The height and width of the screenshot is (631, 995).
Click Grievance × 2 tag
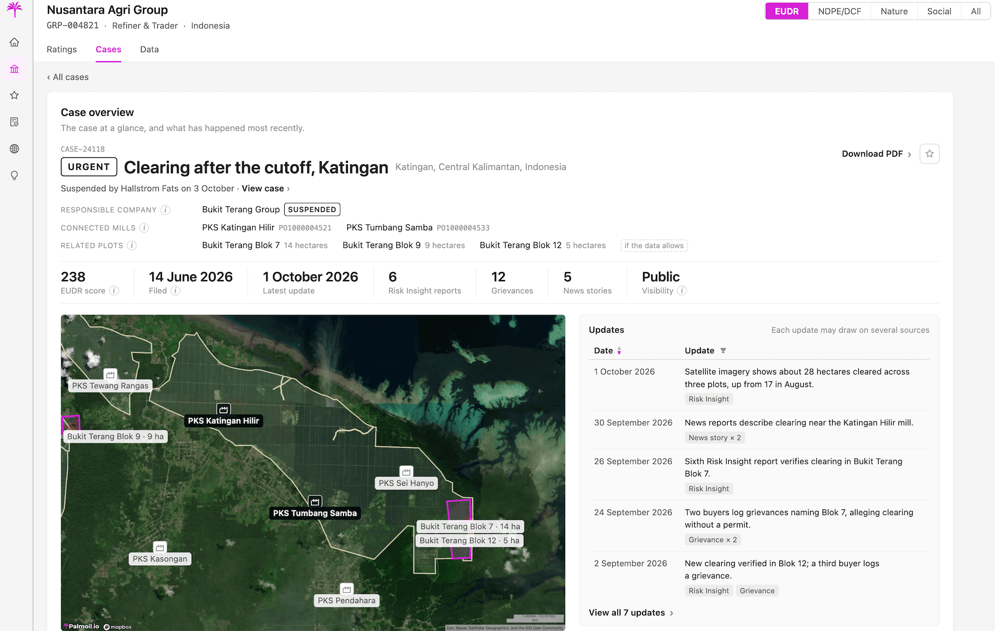(712, 540)
